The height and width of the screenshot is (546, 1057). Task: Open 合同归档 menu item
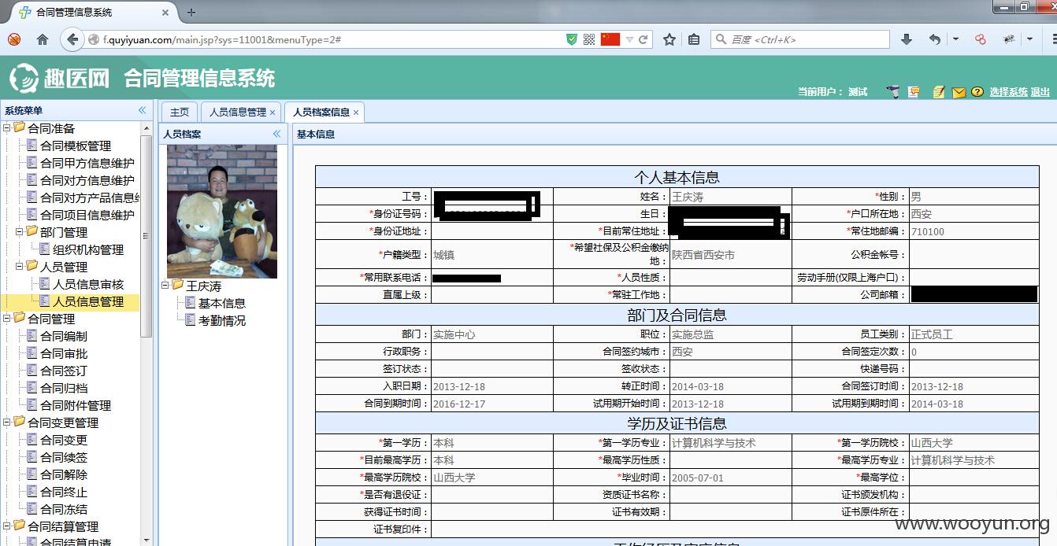[x=64, y=388]
